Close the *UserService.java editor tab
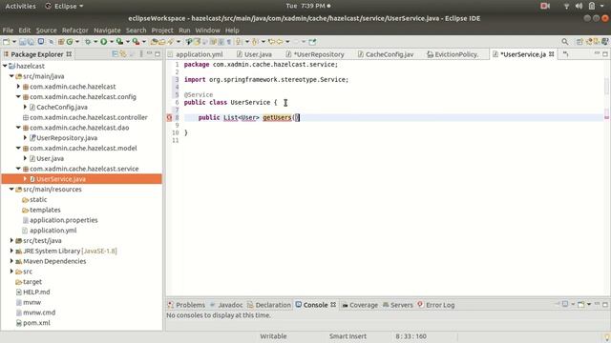Image resolution: width=611 pixels, height=343 pixels. click(552, 54)
